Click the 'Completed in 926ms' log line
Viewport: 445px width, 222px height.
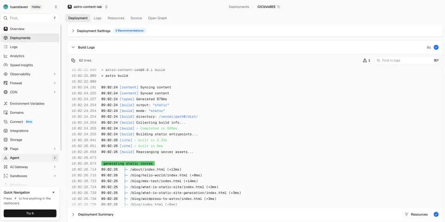(157, 129)
